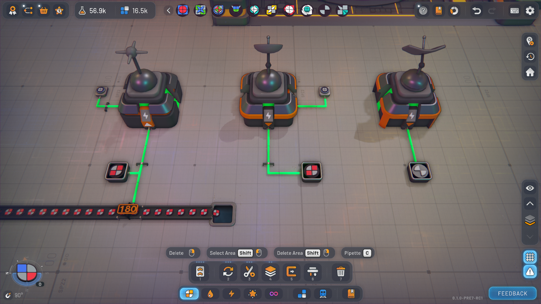The image size is (541, 304).
Task: Move up one layer with chevron
Action: click(530, 204)
